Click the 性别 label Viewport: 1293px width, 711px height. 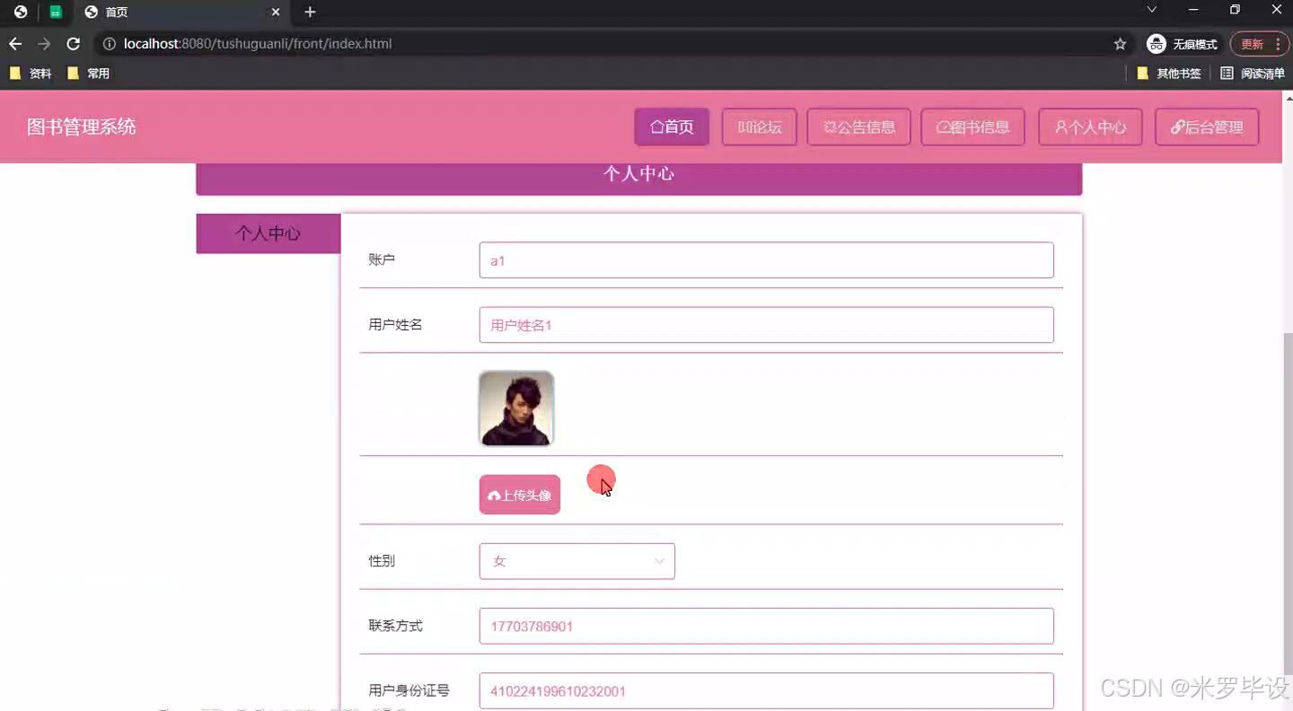click(382, 561)
